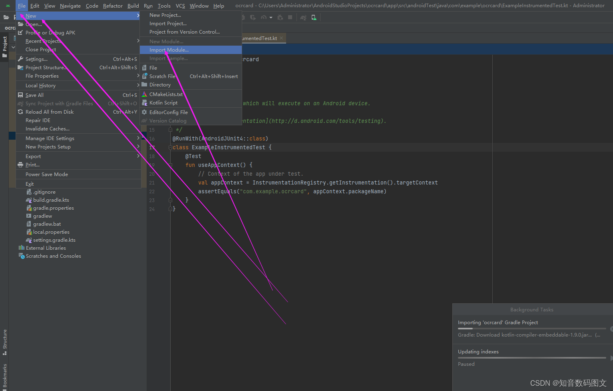Open the dropdown arrow next to the Profiler icon
Viewport: 613px width, 391px height.
pyautogui.click(x=271, y=17)
